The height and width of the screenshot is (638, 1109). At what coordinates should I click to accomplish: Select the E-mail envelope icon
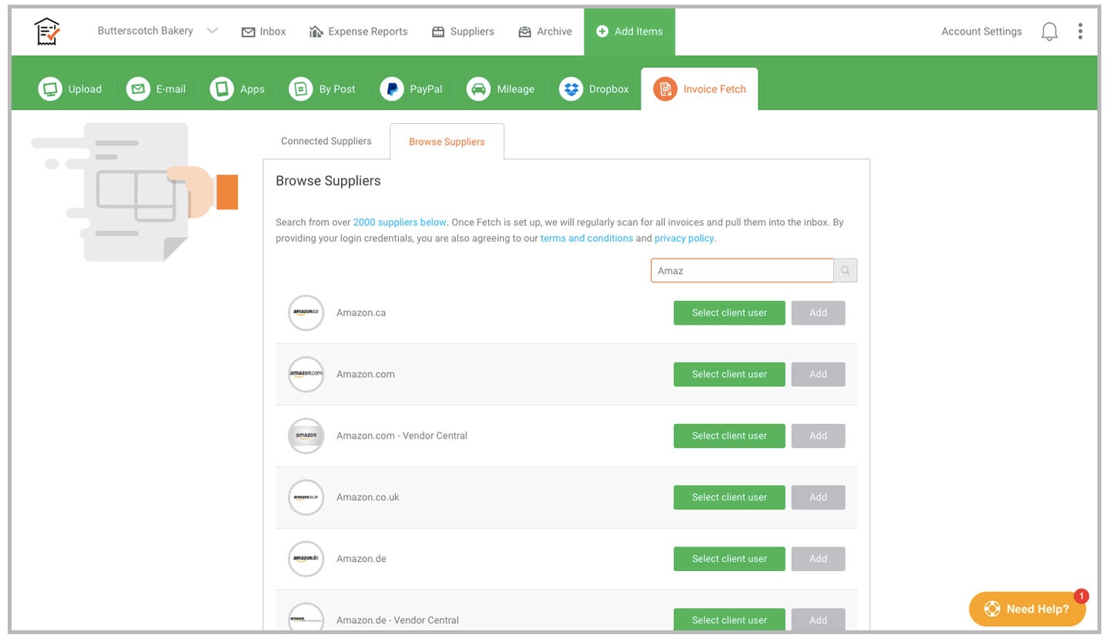[138, 89]
